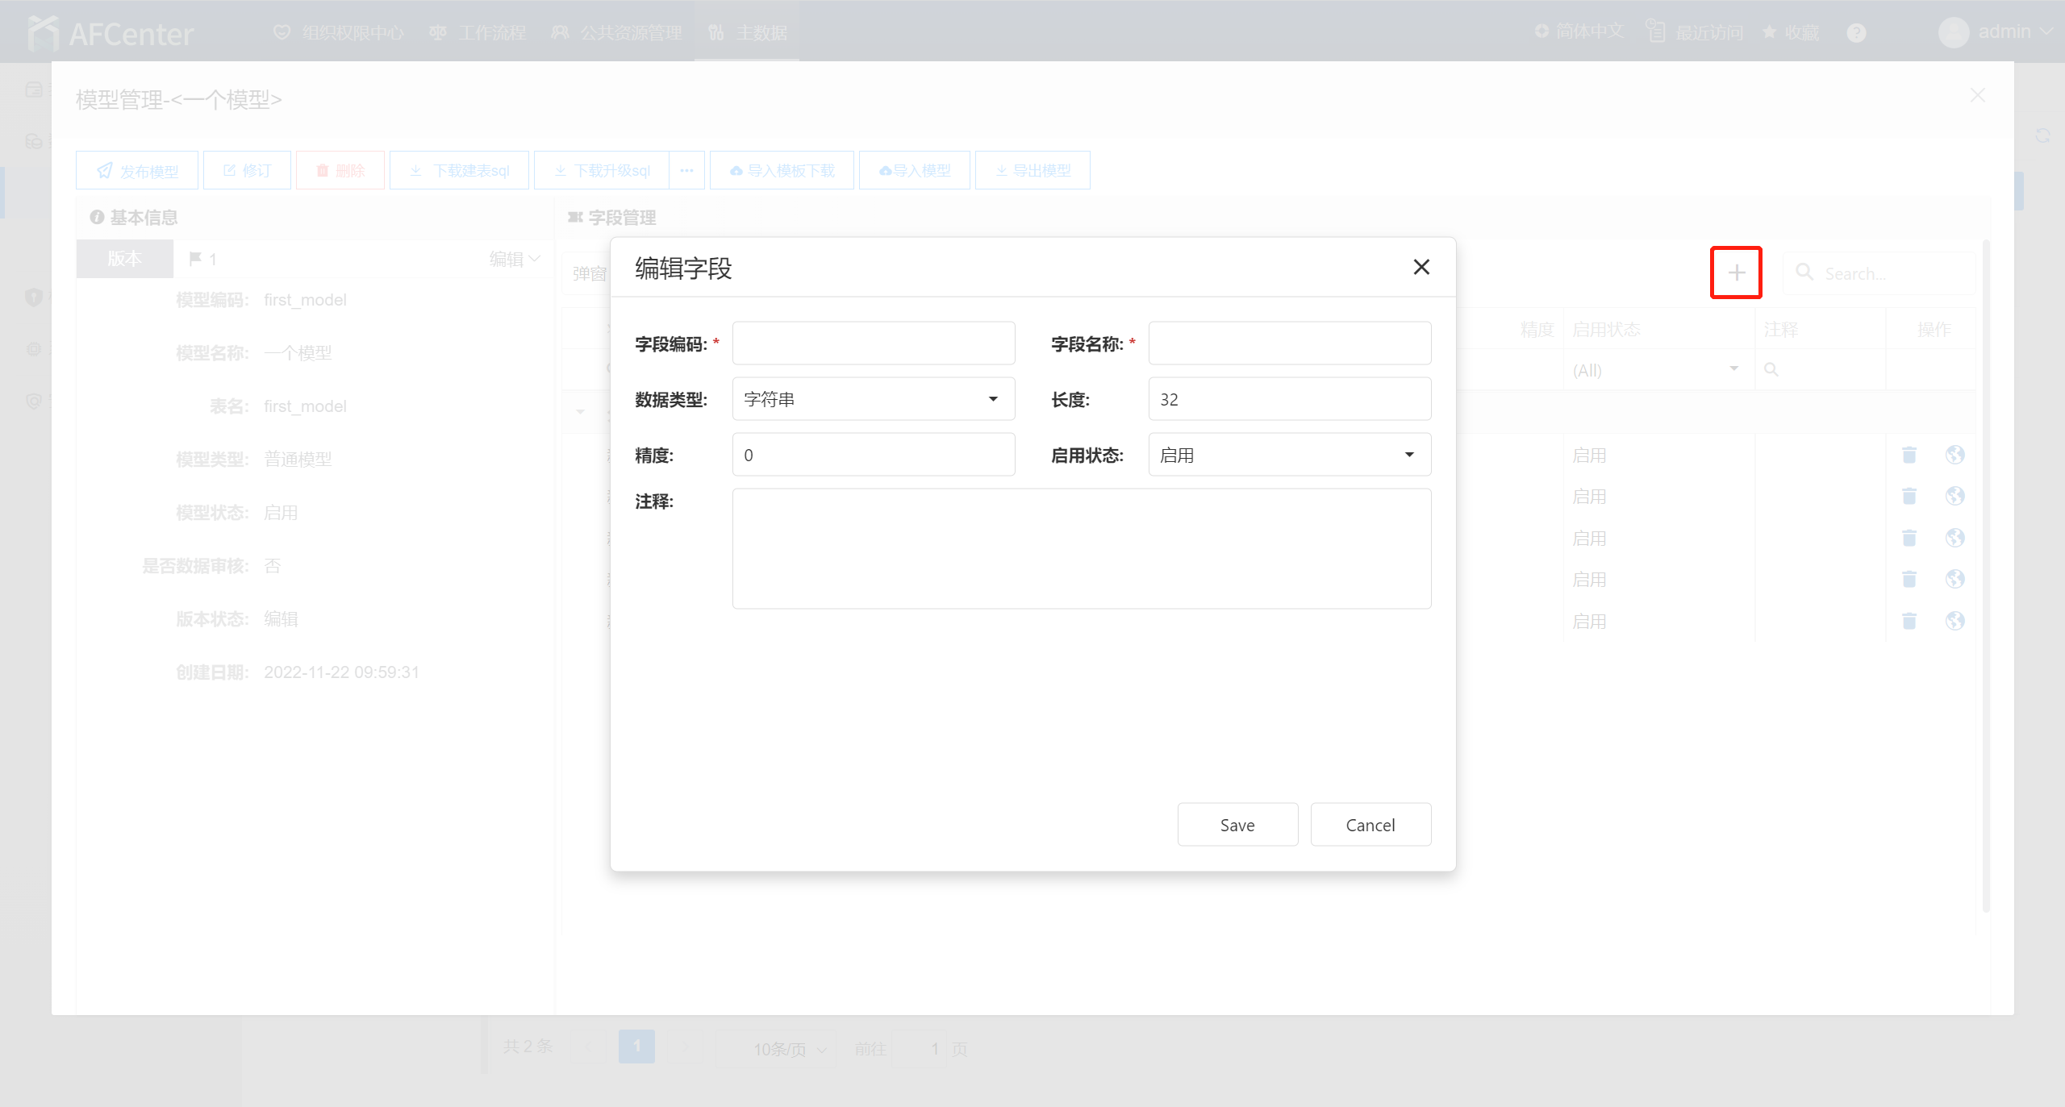2065x1107 pixels.
Task: Click the Save button
Action: pos(1237,825)
